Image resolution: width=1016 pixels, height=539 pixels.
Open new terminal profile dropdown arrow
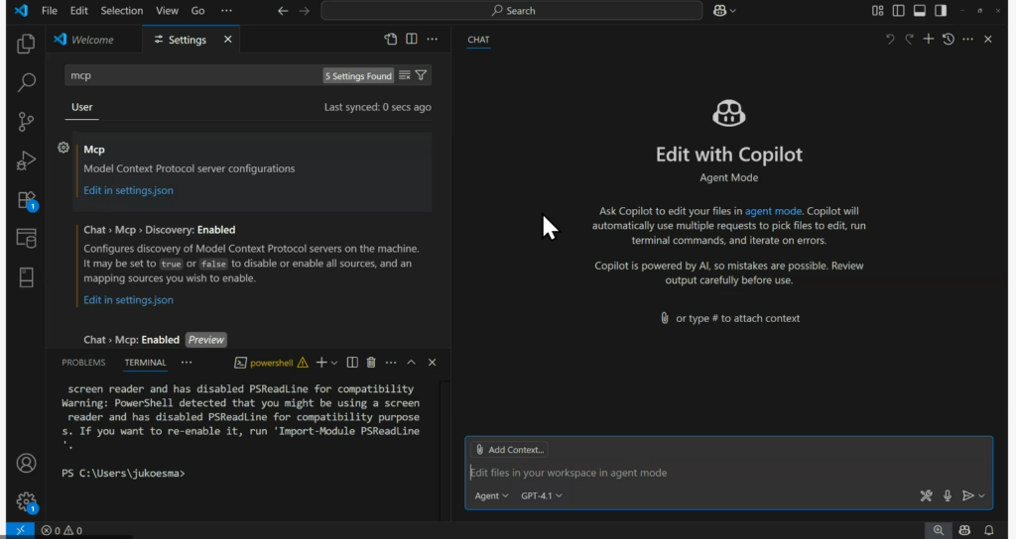[x=334, y=363]
